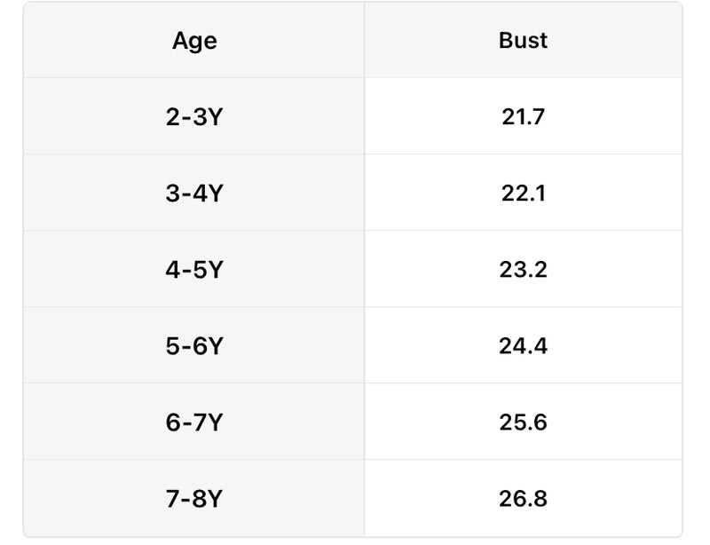Viewport: 710px width, 545px height.
Task: Pick the row showing bust 21.7
Action: tap(352, 116)
